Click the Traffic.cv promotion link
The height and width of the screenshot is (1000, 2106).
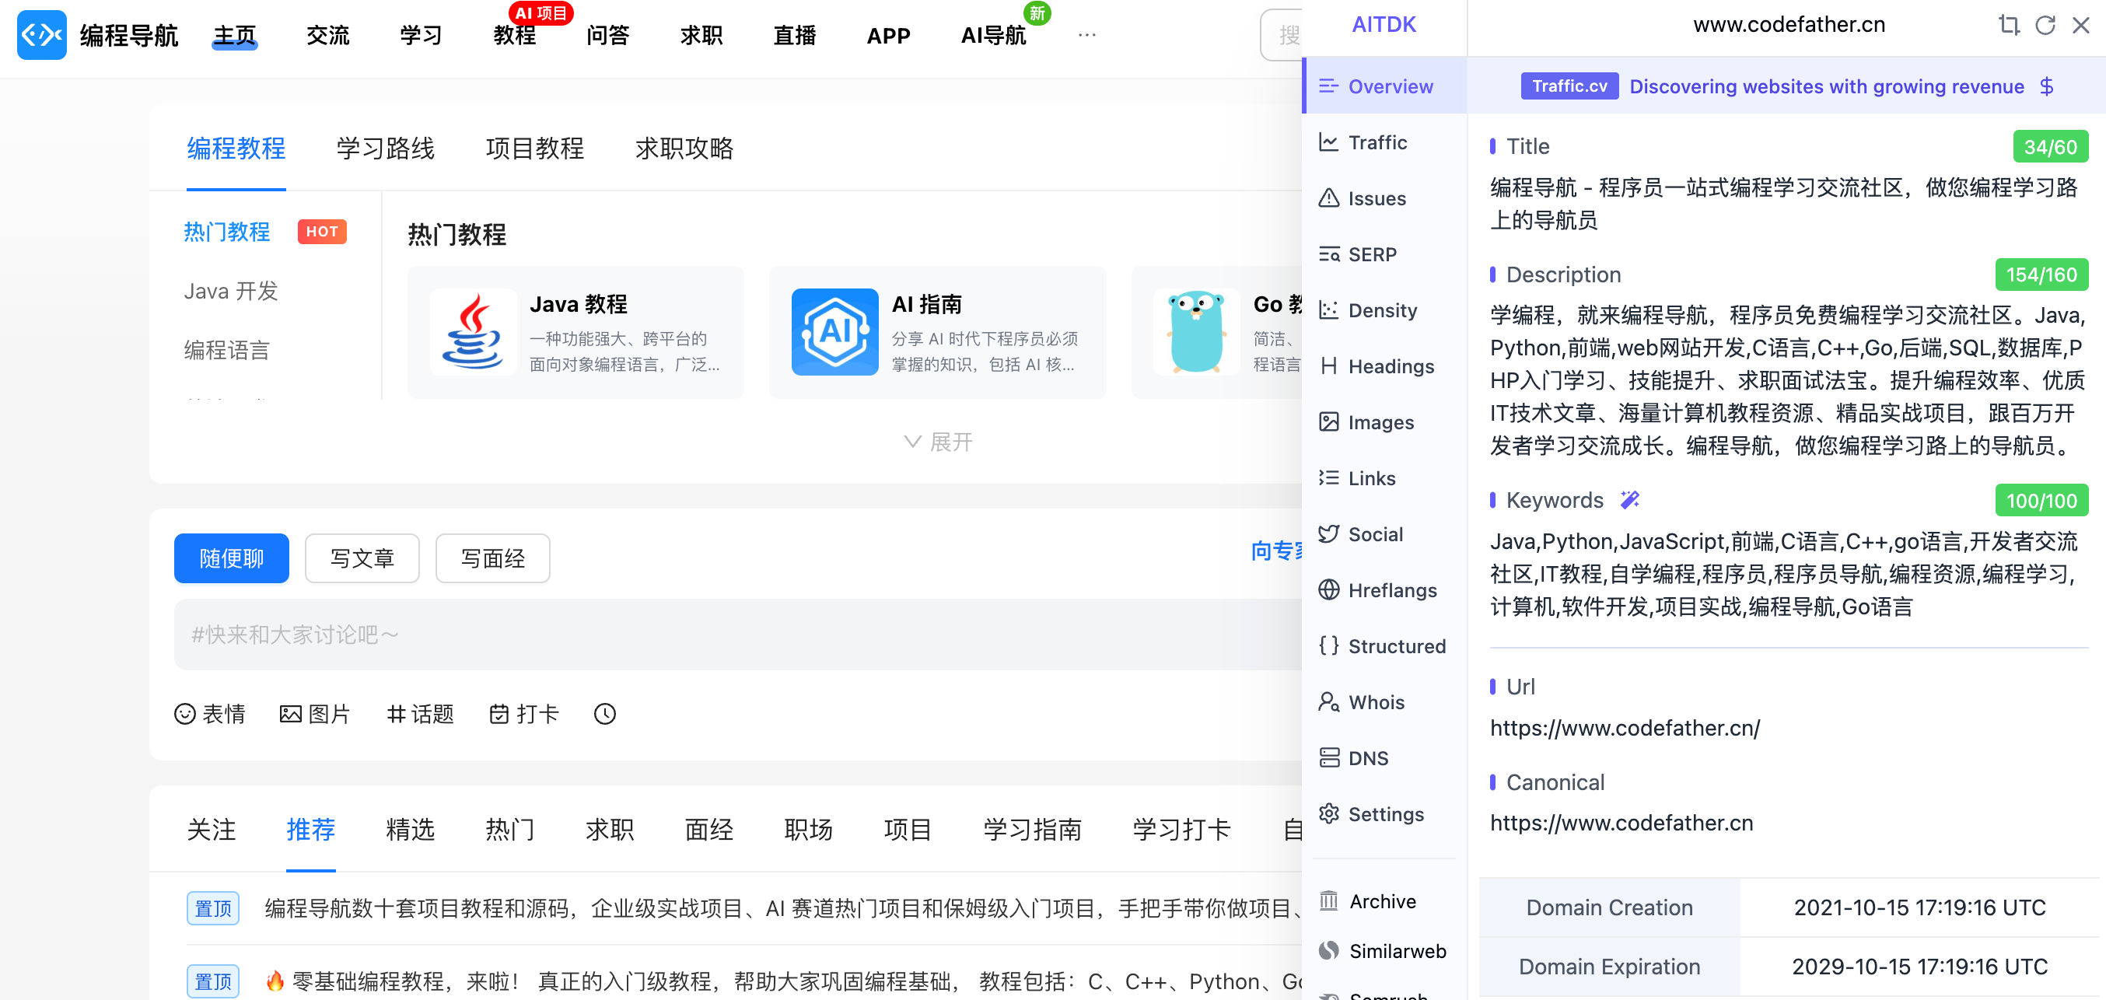(x=1569, y=86)
